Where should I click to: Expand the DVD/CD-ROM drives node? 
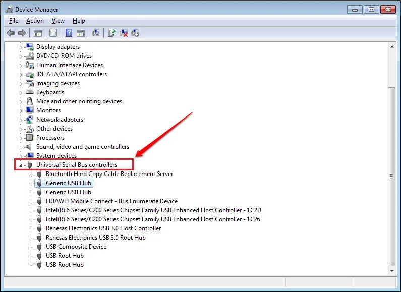tap(21, 56)
